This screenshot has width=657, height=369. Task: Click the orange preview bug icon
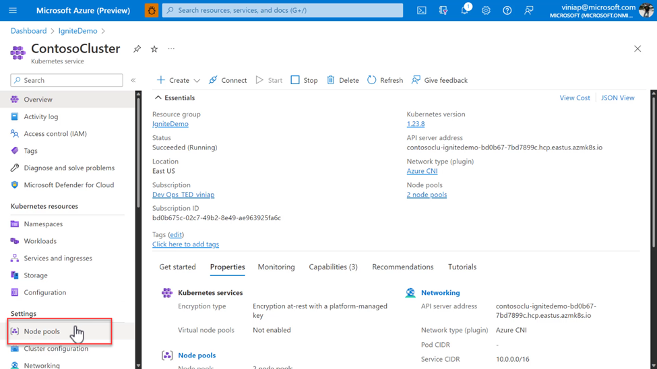pyautogui.click(x=151, y=10)
